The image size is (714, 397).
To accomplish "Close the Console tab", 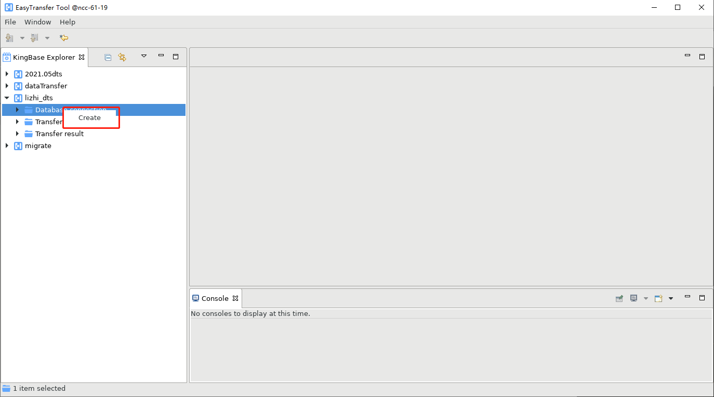I will 235,298.
